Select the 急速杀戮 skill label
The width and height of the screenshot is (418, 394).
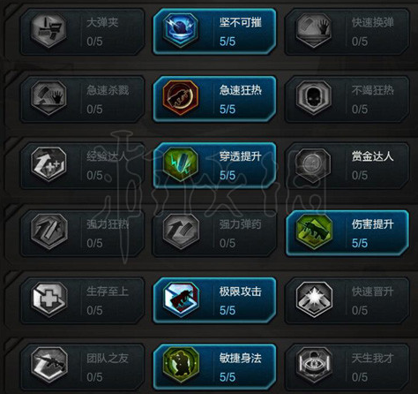point(108,90)
